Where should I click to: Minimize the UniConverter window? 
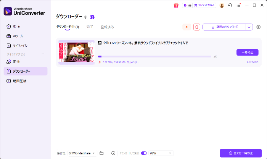(247, 5)
